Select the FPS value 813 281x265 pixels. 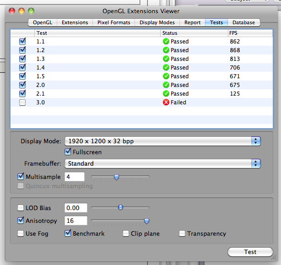point(235,59)
